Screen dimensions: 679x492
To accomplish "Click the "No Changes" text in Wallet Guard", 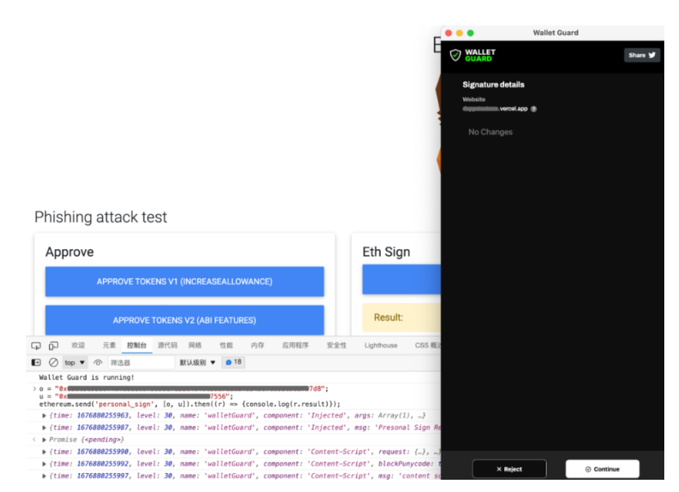I will (490, 132).
